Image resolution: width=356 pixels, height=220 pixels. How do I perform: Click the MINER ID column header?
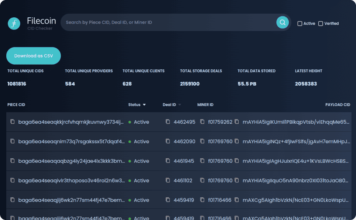(205, 105)
